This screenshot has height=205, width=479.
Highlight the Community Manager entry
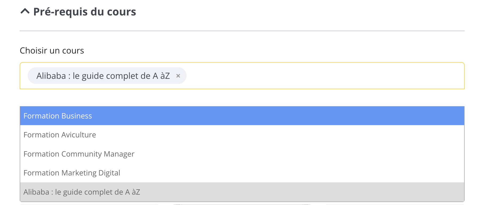[x=79, y=154]
